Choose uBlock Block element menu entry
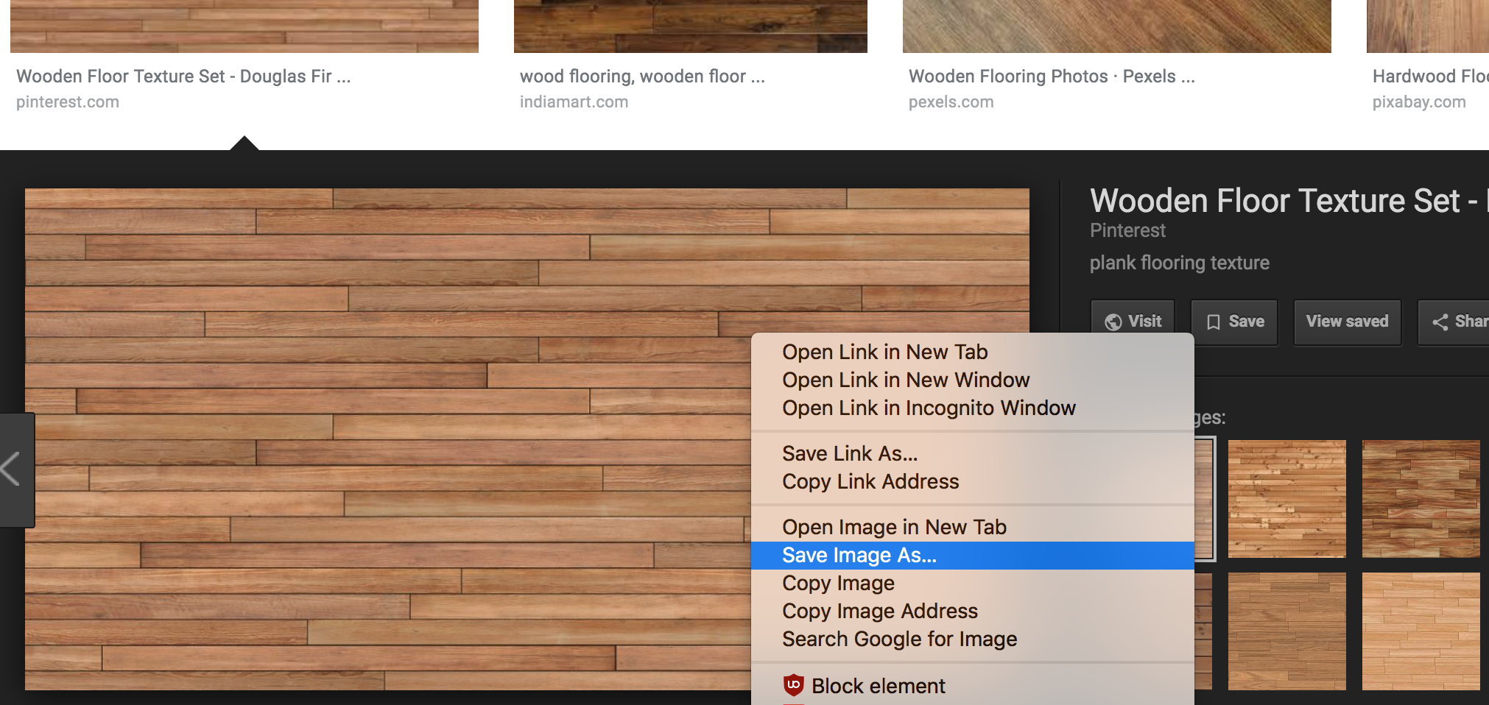 point(972,686)
